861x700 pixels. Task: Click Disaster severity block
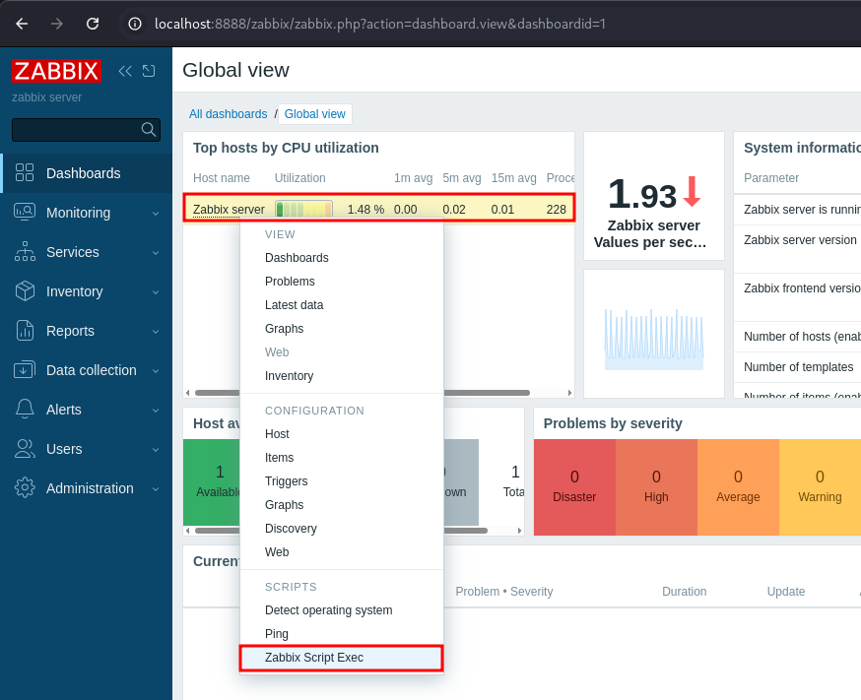pos(574,487)
